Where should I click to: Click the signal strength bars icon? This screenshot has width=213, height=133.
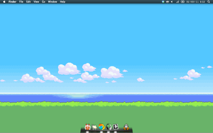coord(177,2)
